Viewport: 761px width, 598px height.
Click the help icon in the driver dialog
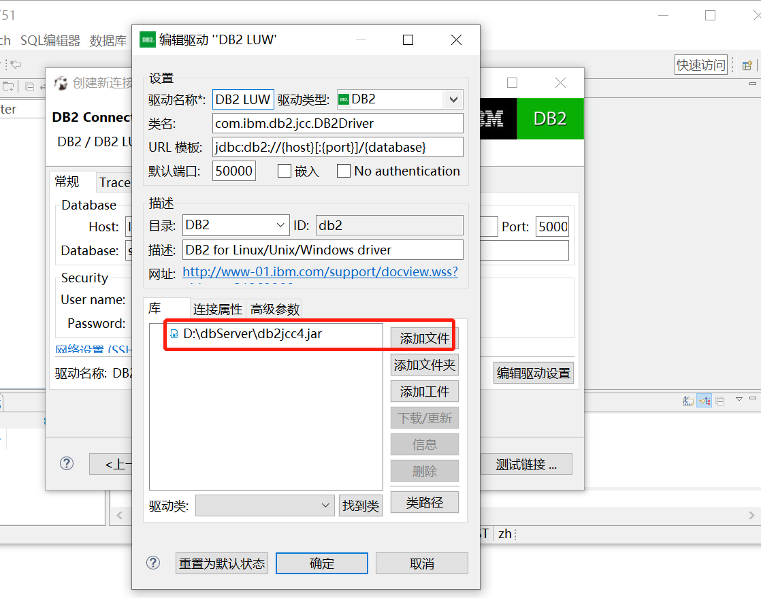click(x=153, y=563)
